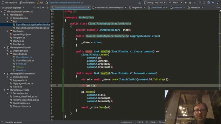Select Value.cs in the tree
Image resolution: width=221 pixels, height=124 pixels.
tap(17, 87)
